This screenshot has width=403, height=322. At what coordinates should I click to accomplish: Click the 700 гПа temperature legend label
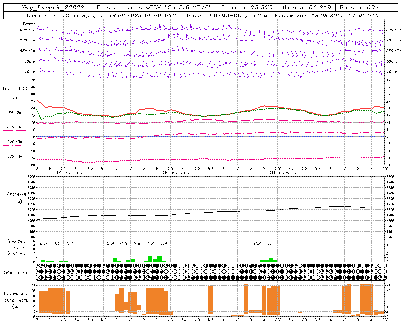coord(15,142)
